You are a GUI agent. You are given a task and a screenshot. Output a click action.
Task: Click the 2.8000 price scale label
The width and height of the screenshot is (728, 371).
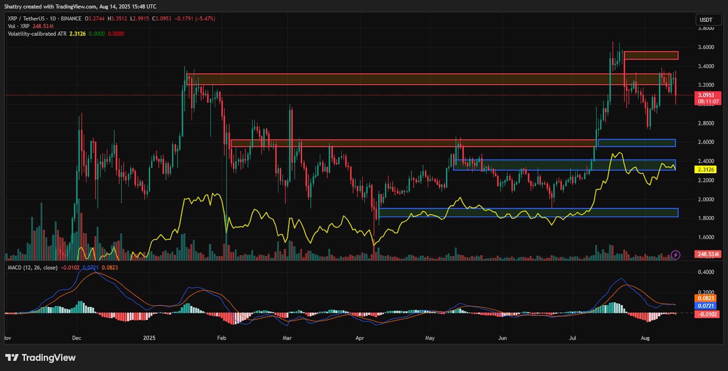706,123
